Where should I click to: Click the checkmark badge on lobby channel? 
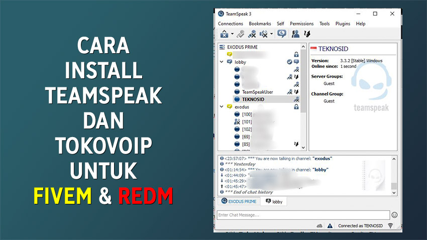click(x=289, y=62)
